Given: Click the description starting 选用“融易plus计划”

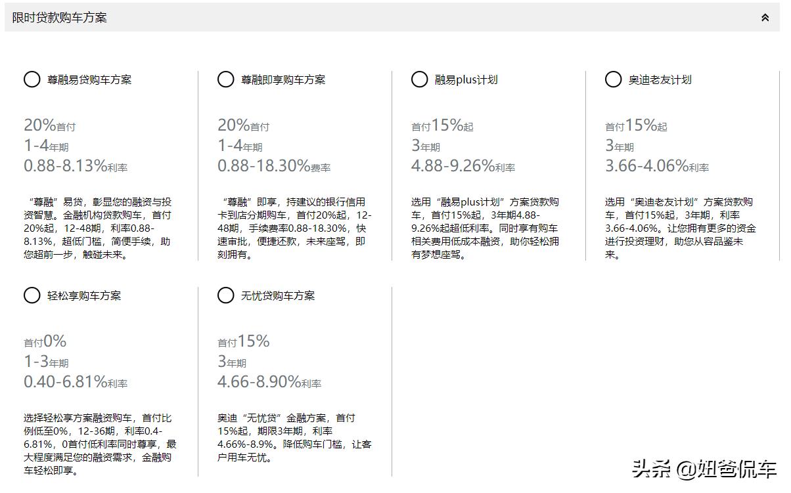Looking at the screenshot, I should pos(486,228).
